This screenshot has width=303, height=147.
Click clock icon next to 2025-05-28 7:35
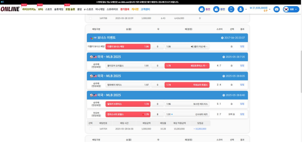click(224, 57)
